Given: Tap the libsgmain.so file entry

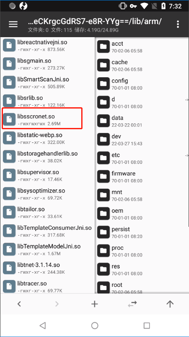Looking at the screenshot, I should coord(48,64).
